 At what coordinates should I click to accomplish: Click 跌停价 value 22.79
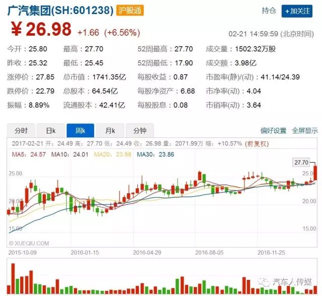45,91
